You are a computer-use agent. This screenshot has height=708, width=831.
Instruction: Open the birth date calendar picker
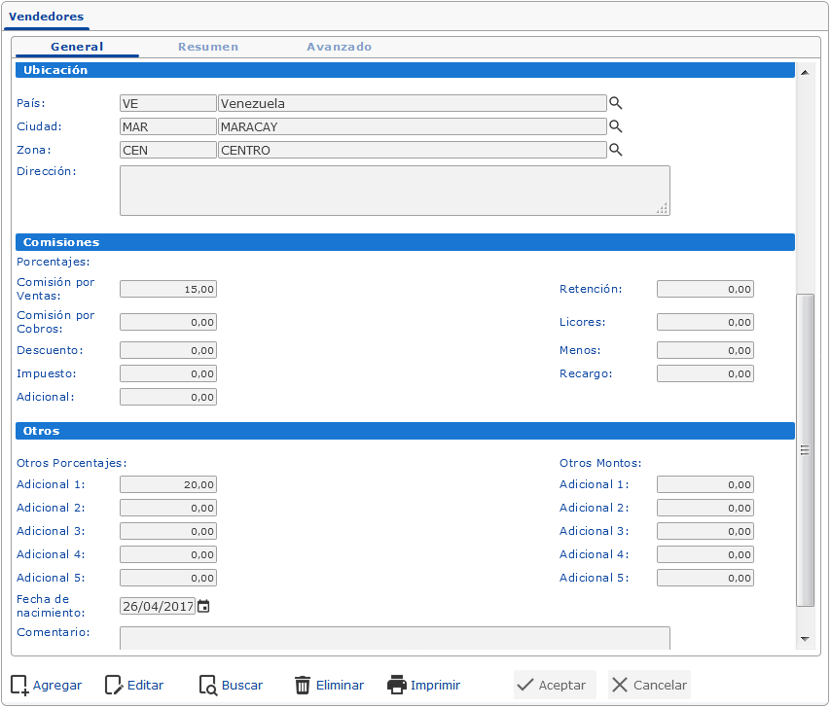click(203, 606)
